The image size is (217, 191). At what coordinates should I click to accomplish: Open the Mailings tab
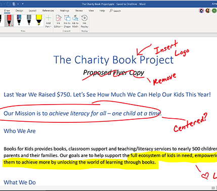click(65, 11)
